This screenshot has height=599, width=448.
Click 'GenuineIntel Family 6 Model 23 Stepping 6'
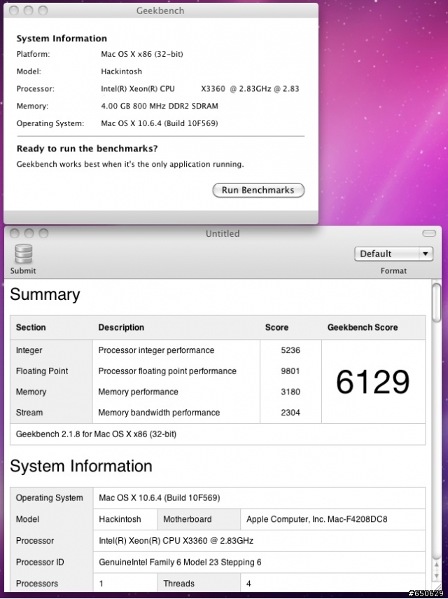pyautogui.click(x=180, y=563)
